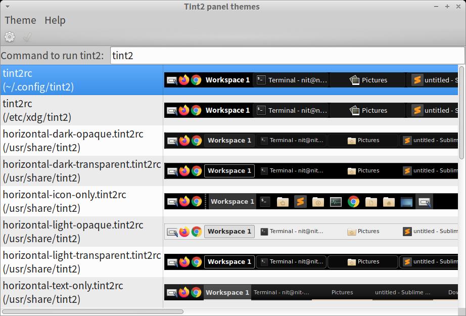Open the Theme menu
This screenshot has height=316, width=466.
(20, 20)
